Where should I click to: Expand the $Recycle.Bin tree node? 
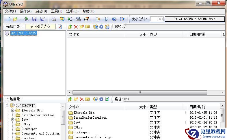13,110
